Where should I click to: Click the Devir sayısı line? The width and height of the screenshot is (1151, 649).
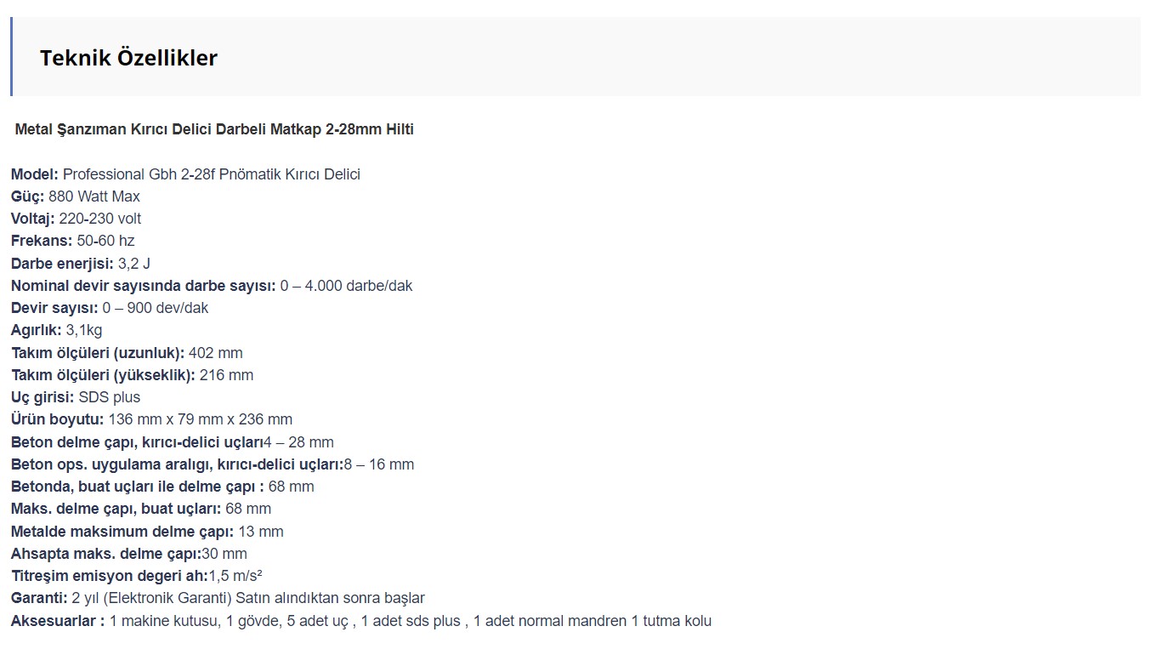pyautogui.click(x=110, y=308)
